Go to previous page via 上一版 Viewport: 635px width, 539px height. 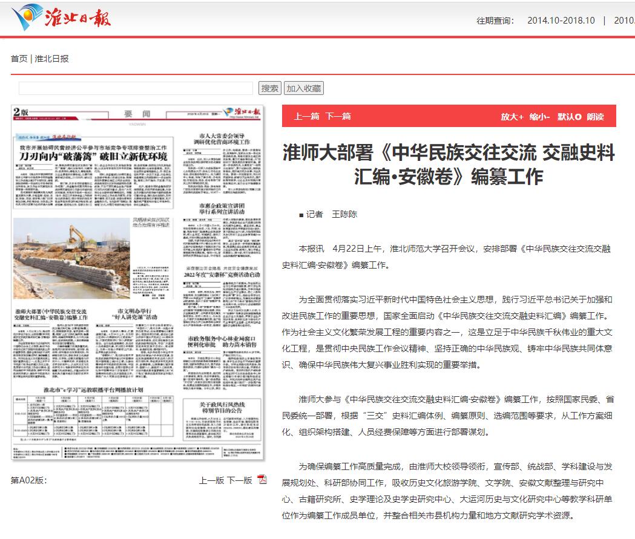pyautogui.click(x=211, y=480)
